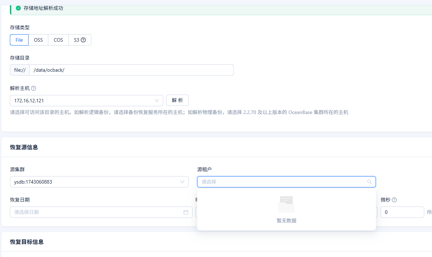
Task: Click the 恢复源信息 section heading
Action: point(24,147)
